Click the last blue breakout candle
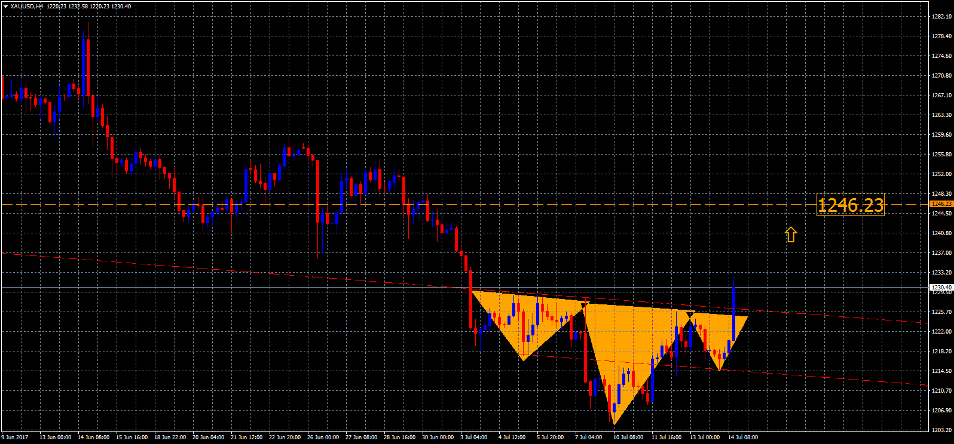The height and width of the screenshot is (444, 954). (733, 313)
